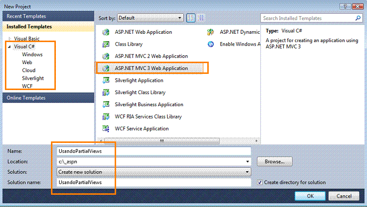The image size is (367, 207).
Task: Select the Windows category under Visual C#
Action: 32,54
